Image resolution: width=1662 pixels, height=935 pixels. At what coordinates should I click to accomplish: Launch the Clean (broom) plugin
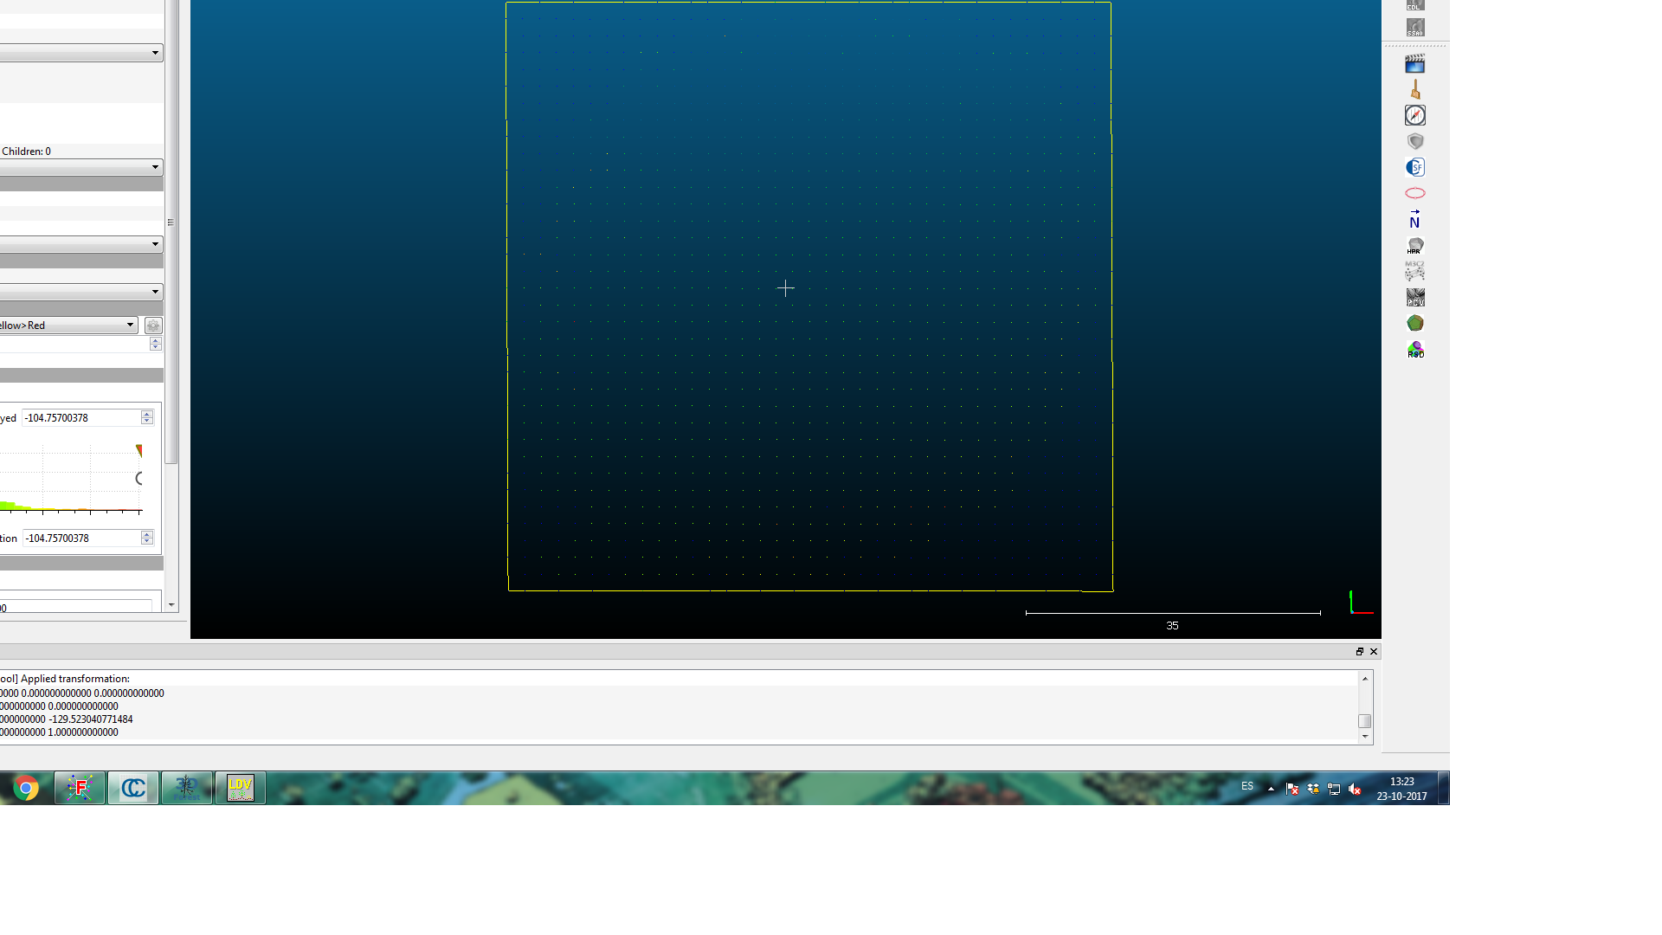click(1415, 87)
